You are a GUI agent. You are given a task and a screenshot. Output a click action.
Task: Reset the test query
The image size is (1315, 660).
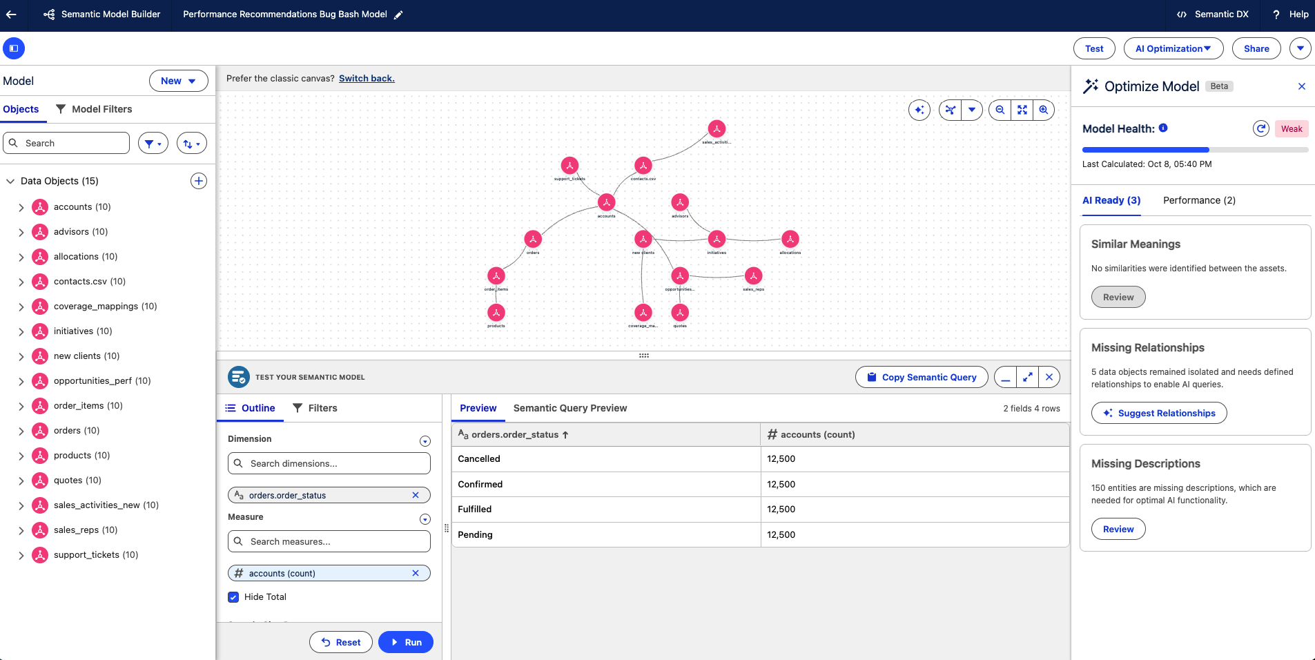[341, 642]
